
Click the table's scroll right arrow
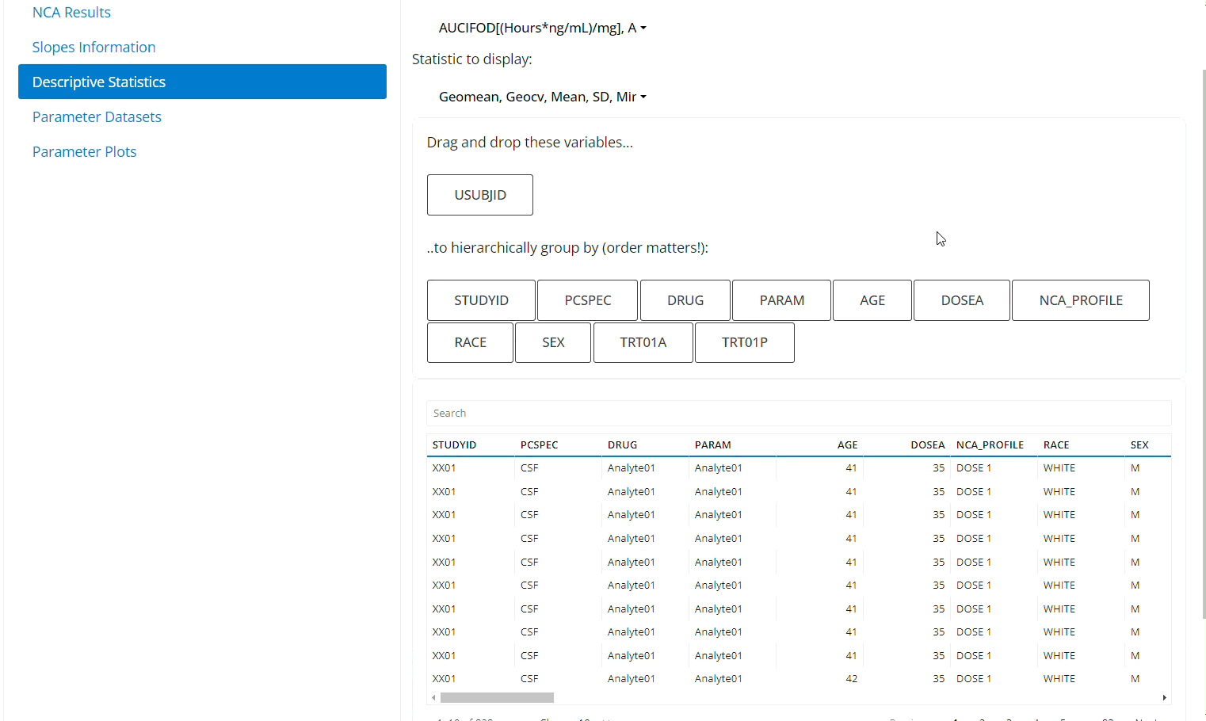click(x=1164, y=698)
